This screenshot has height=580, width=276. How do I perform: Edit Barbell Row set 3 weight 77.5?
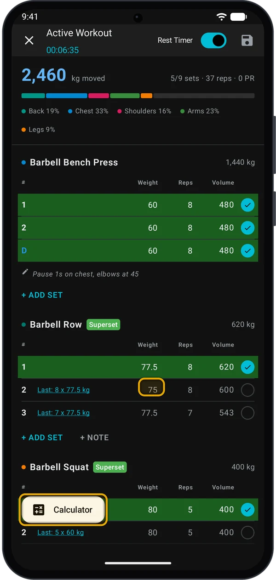click(x=149, y=413)
